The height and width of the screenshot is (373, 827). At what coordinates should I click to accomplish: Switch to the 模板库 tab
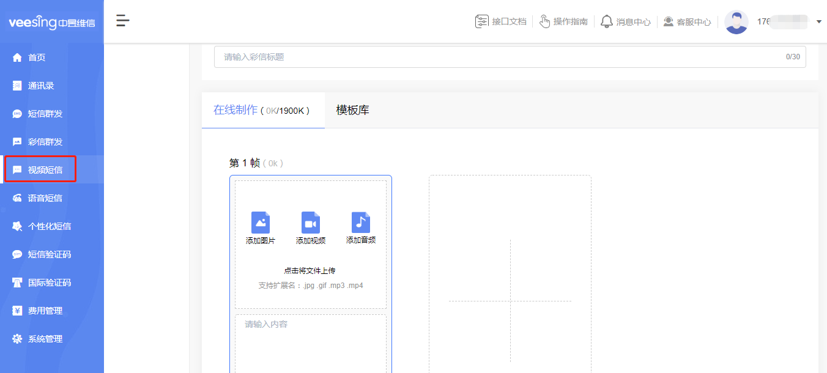click(351, 110)
